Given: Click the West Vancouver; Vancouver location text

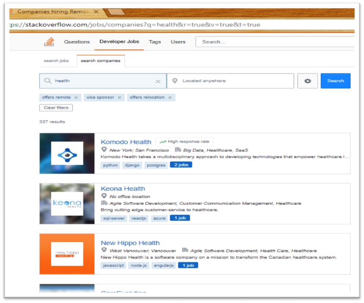Looking at the screenshot, I should click(143, 251).
